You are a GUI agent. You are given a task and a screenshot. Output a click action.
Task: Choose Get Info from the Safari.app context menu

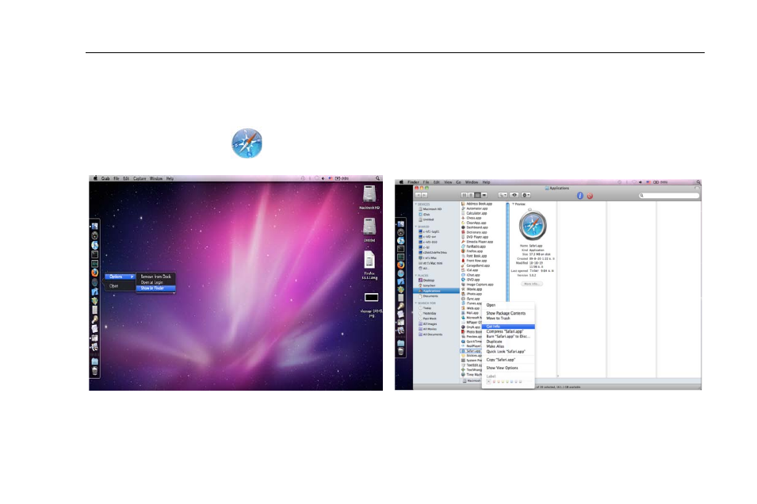coord(508,326)
